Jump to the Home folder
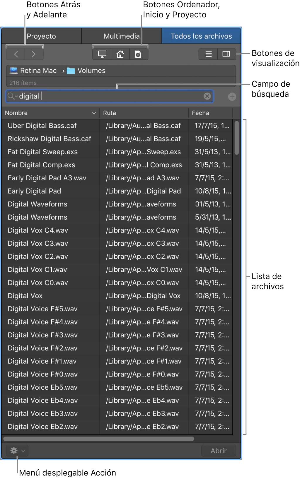The image size is (307, 479). [120, 54]
